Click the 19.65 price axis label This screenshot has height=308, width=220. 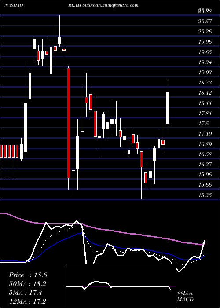click(205, 52)
